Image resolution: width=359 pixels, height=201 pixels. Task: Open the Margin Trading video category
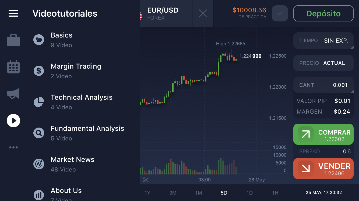click(76, 71)
